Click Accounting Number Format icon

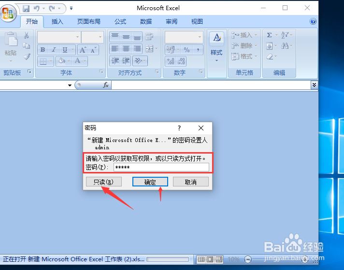pyautogui.click(x=171, y=50)
